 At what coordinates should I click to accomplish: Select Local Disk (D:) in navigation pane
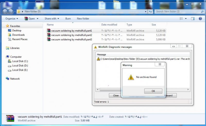(20, 66)
